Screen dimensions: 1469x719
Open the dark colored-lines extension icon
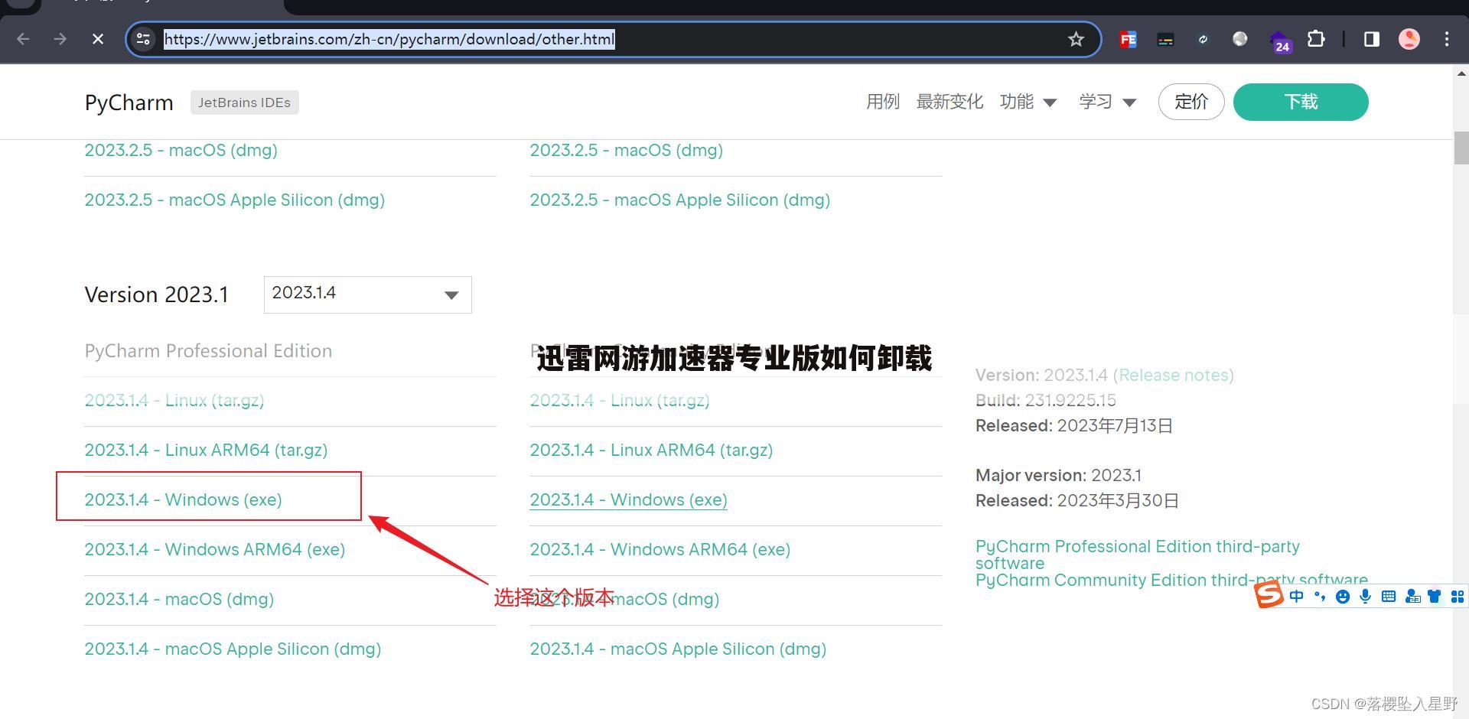click(x=1165, y=39)
